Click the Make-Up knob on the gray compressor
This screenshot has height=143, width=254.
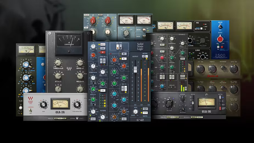80,63
